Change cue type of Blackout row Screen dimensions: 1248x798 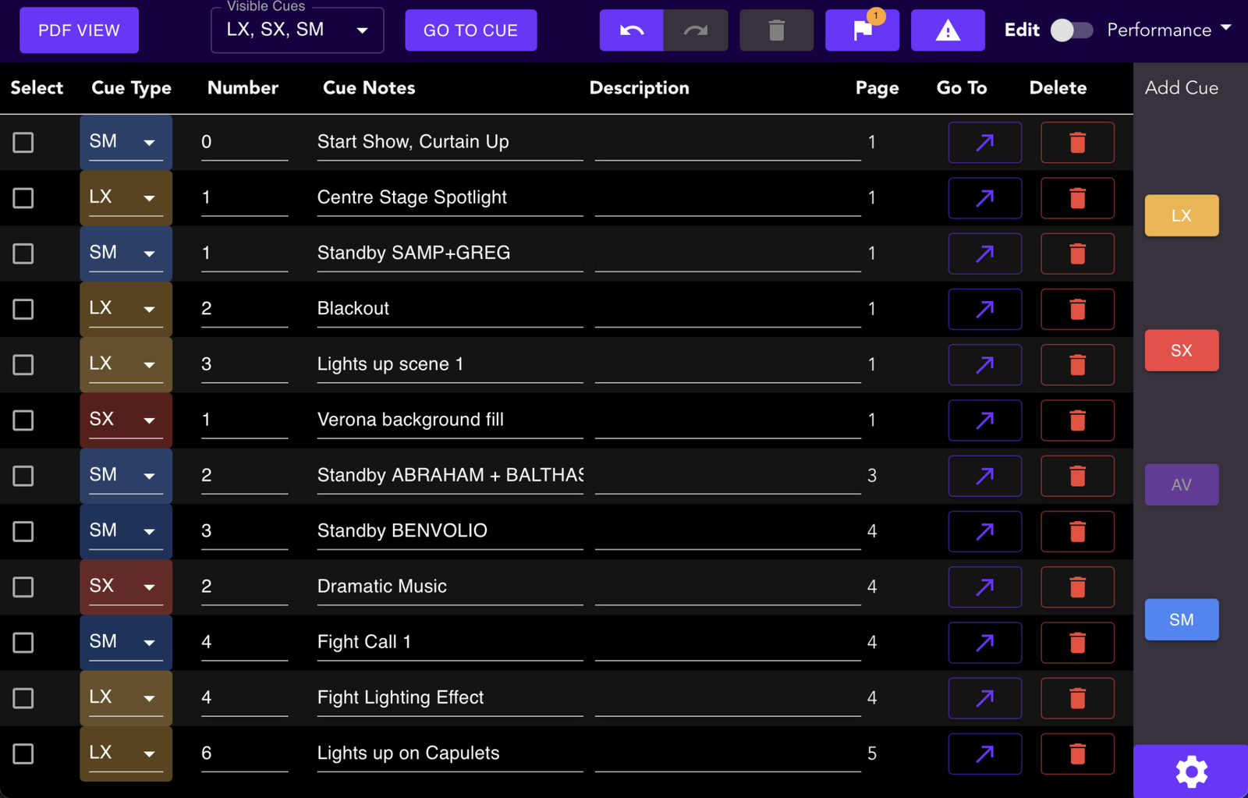(x=126, y=309)
